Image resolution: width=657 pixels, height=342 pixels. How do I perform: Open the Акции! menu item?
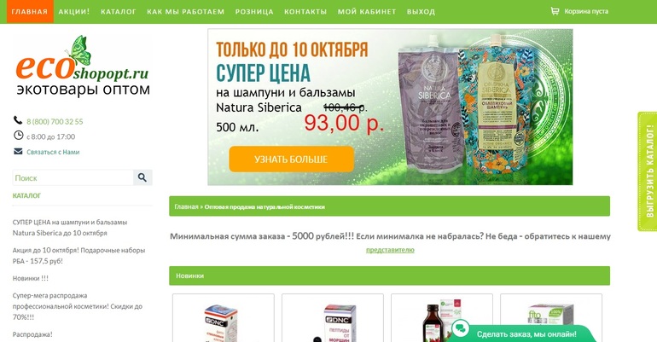pyautogui.click(x=74, y=12)
